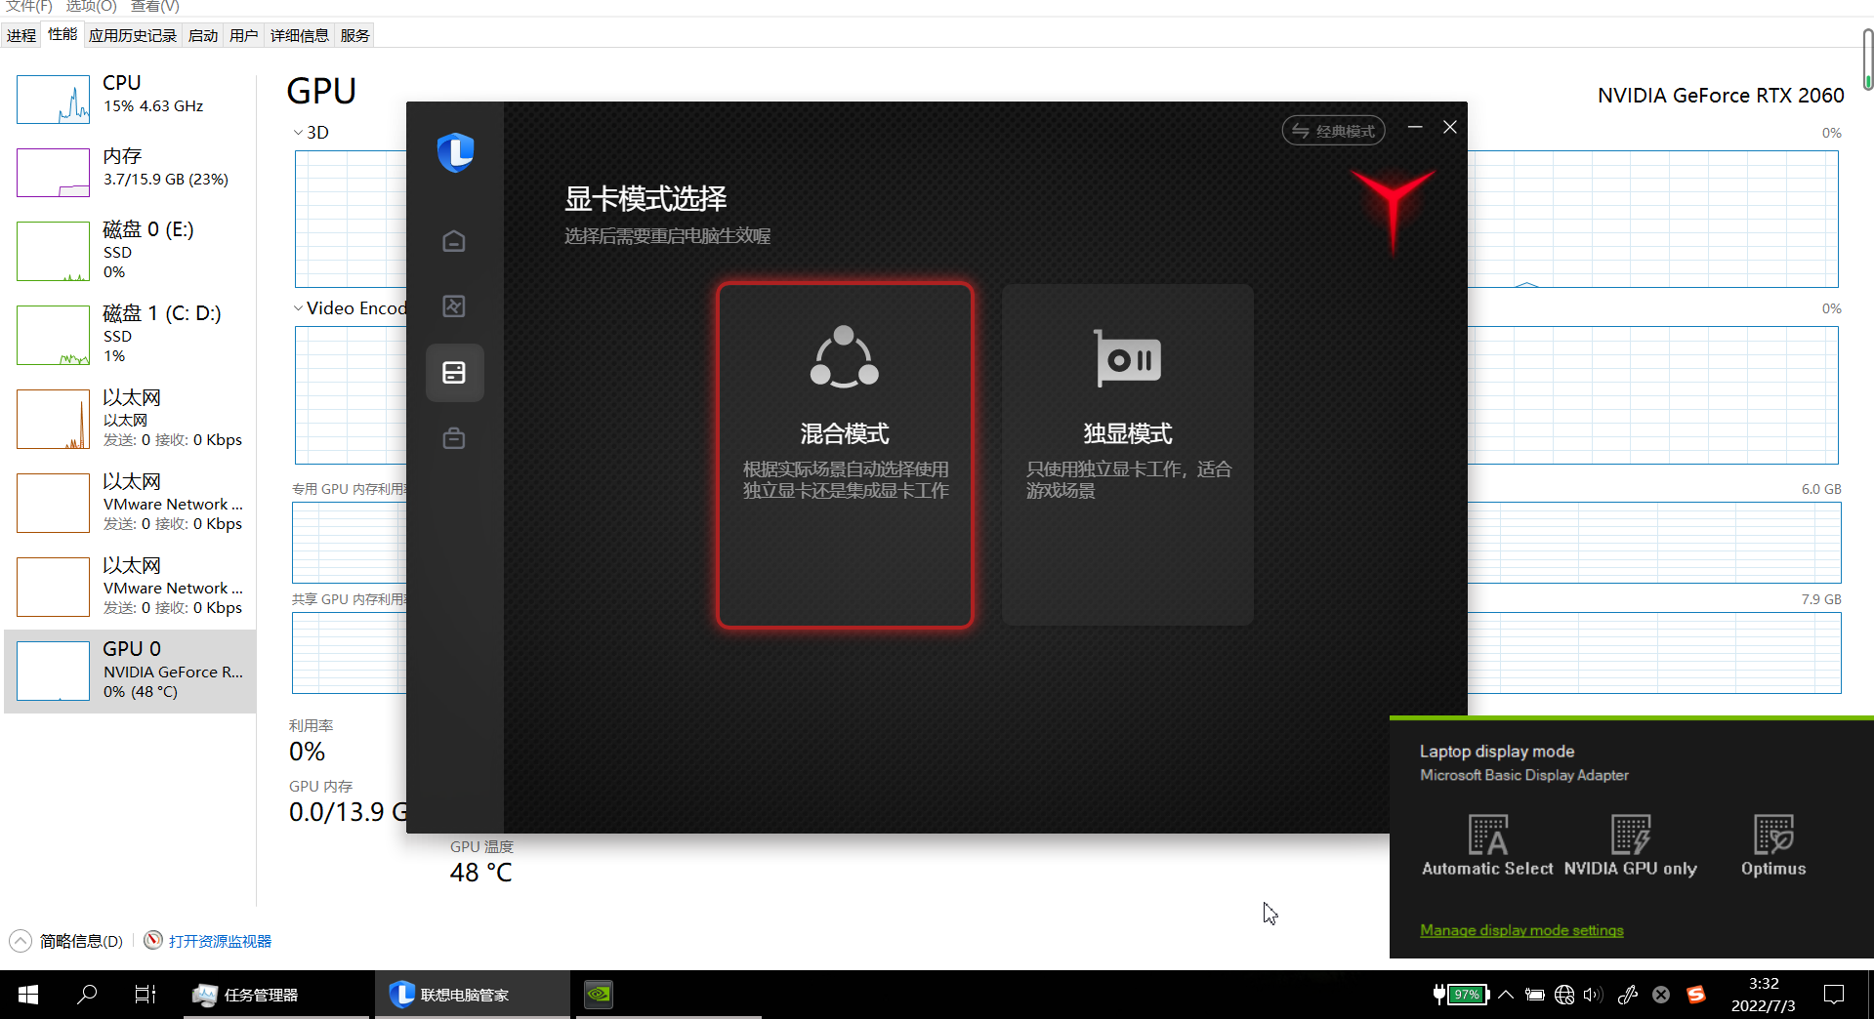Open taskbar search magnifier

pos(87,995)
